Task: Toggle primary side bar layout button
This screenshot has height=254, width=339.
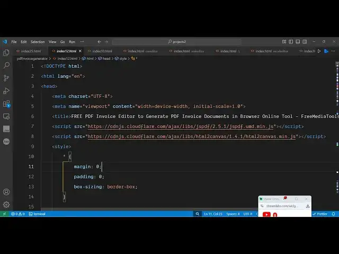Action: pos(291,42)
